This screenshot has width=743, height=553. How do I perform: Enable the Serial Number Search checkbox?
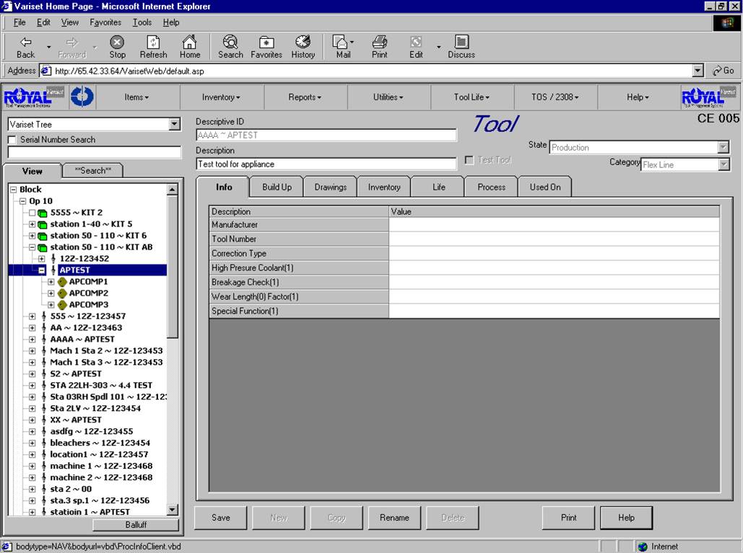coord(12,140)
